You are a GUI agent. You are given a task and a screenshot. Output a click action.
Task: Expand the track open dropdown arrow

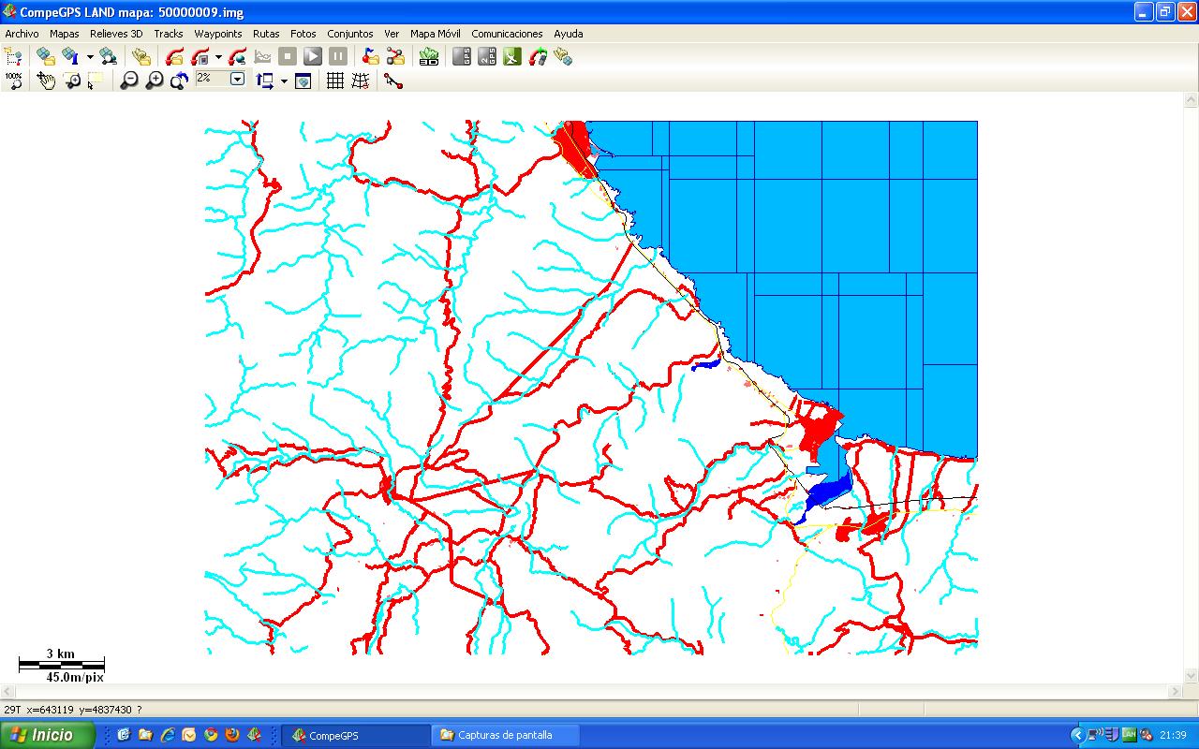(x=218, y=56)
